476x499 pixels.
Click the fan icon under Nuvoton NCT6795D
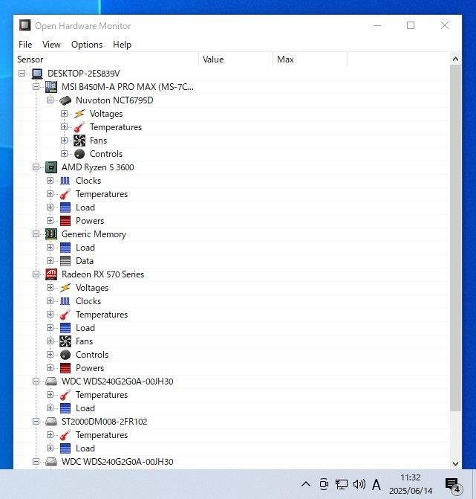[x=79, y=141]
